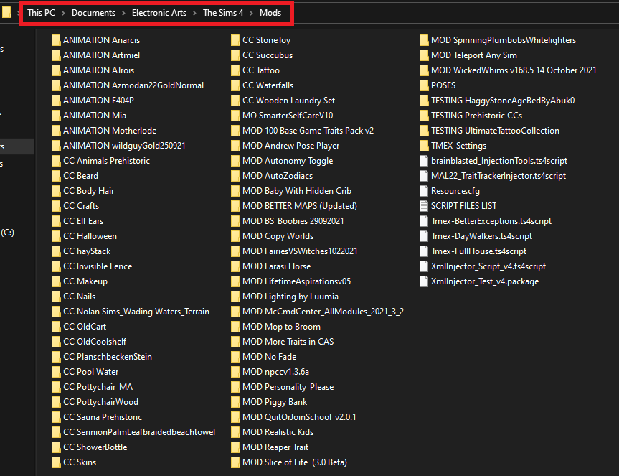
Task: Select TESTING HaggyStoneAgeBedByAbuk0 folder
Action: click(x=497, y=101)
